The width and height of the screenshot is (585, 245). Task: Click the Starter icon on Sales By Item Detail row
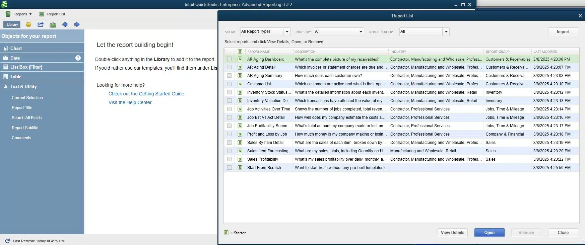click(x=240, y=143)
